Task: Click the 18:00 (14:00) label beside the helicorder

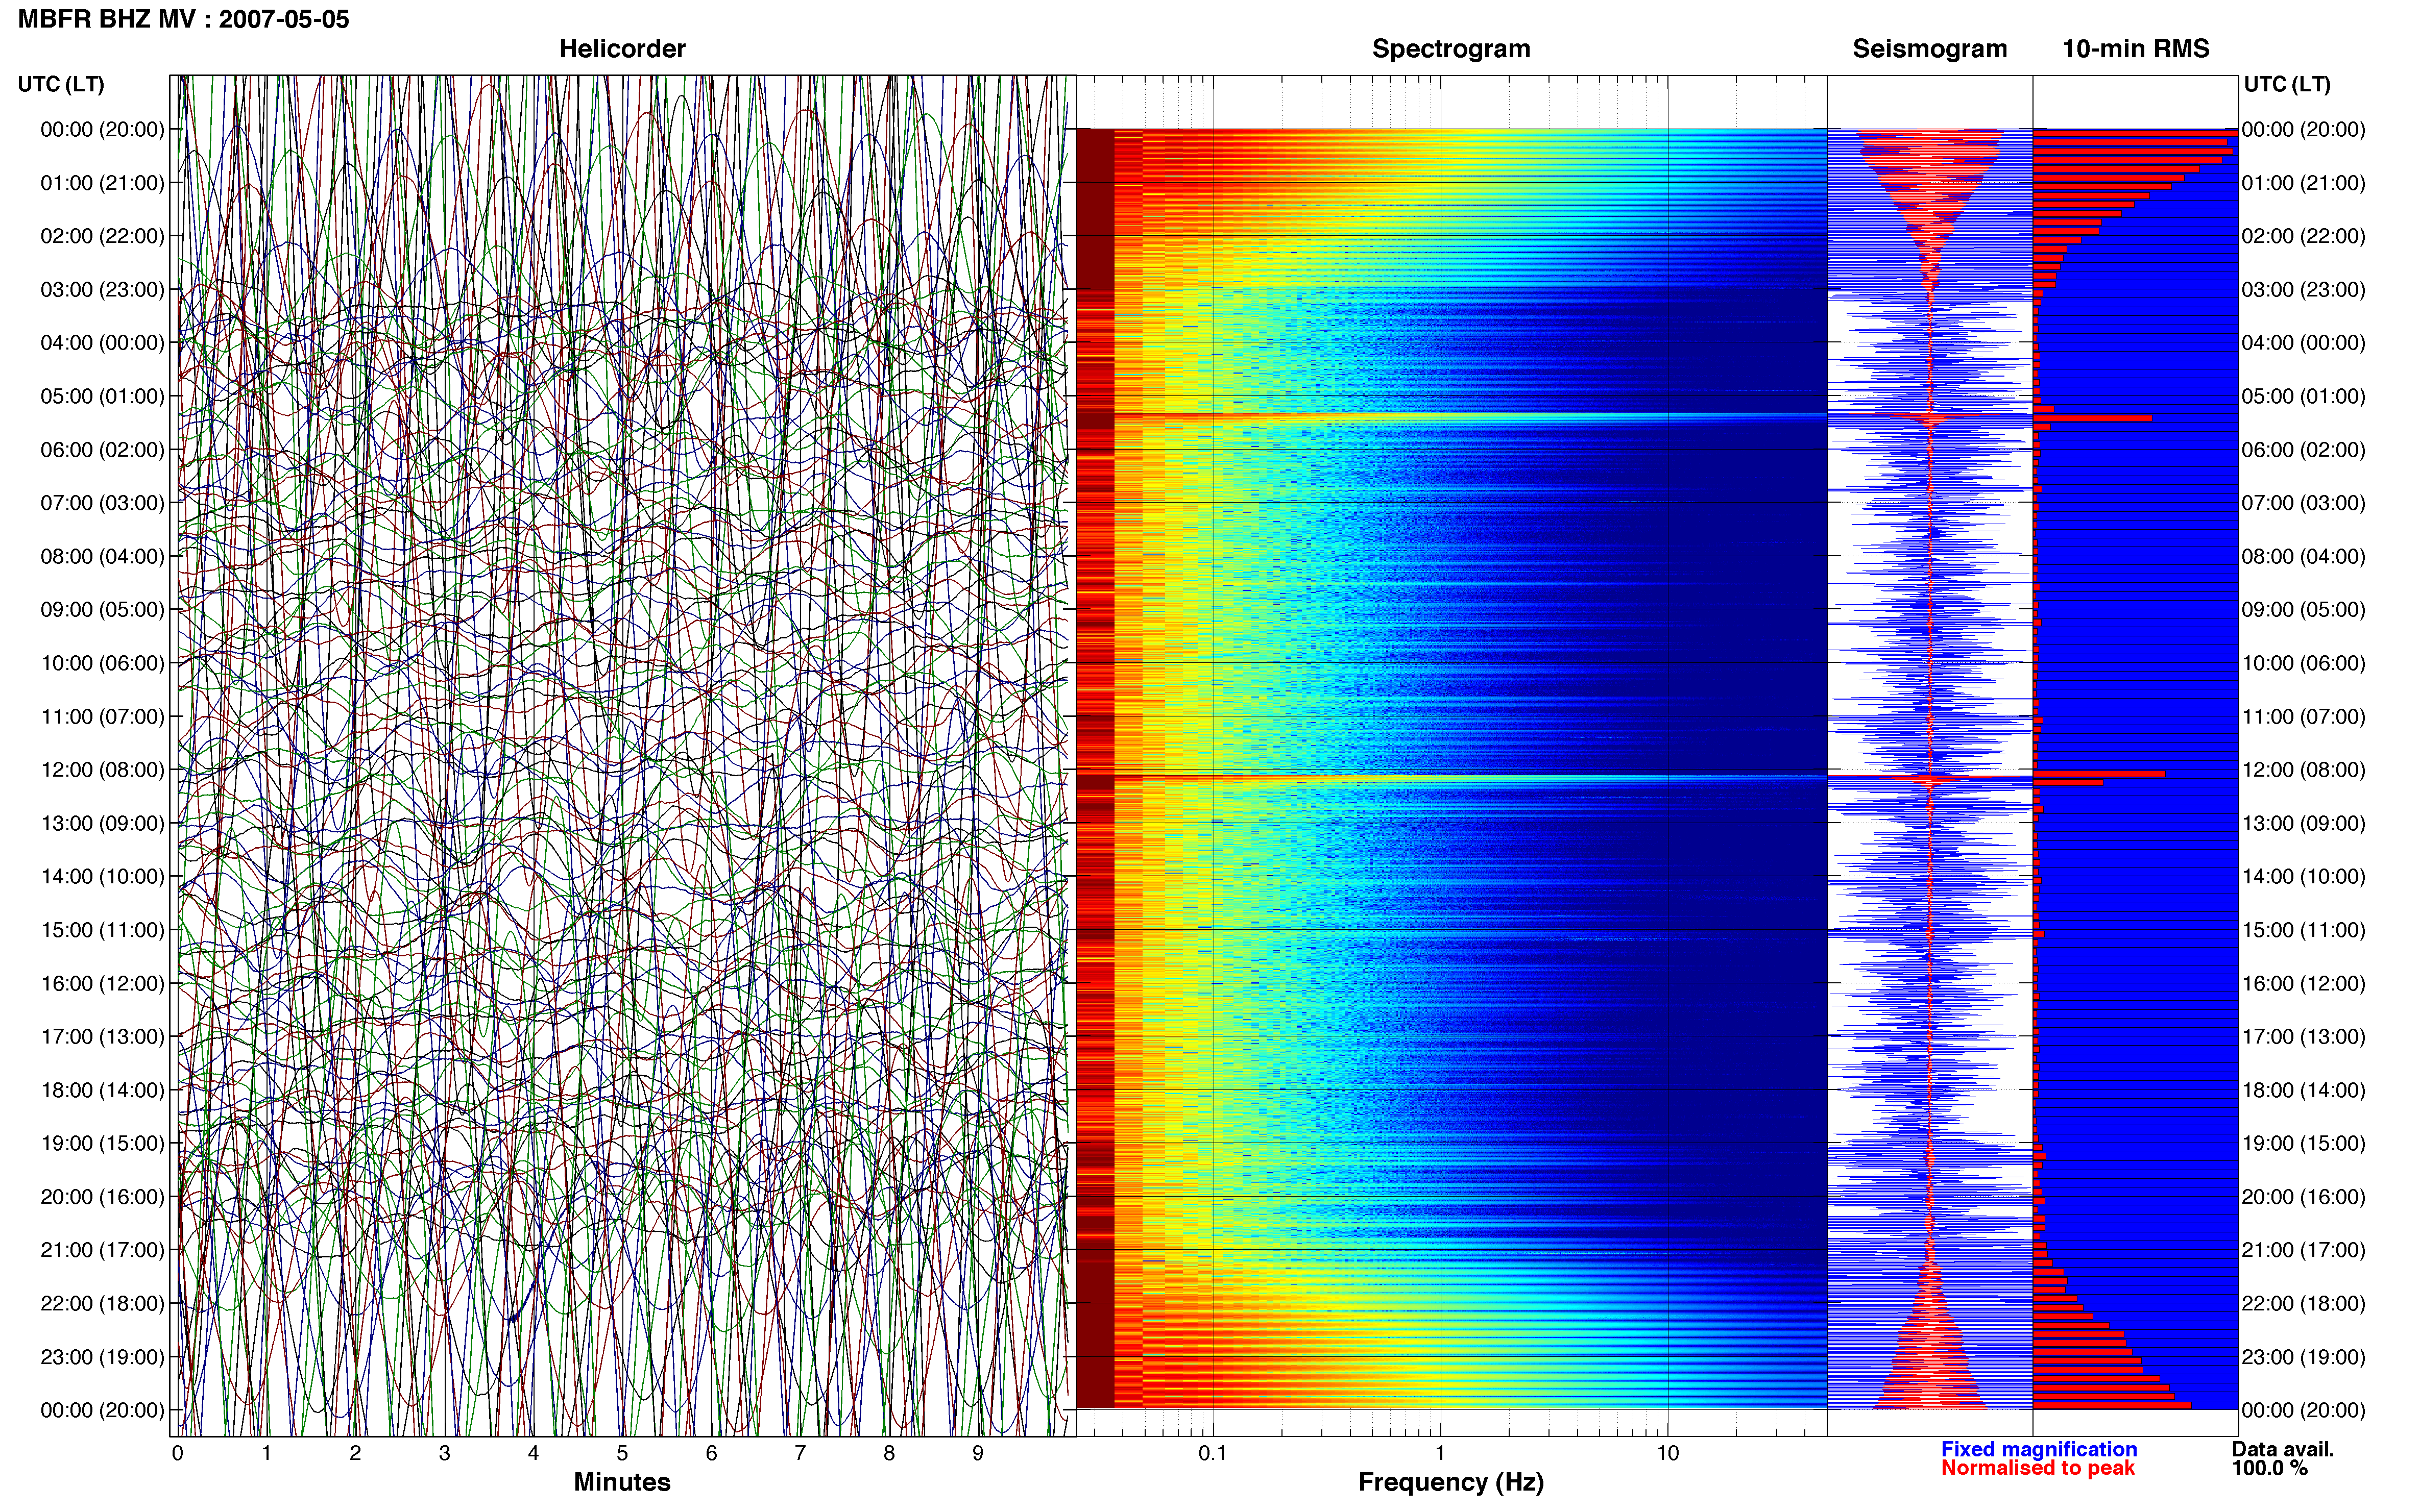Action: point(102,1090)
